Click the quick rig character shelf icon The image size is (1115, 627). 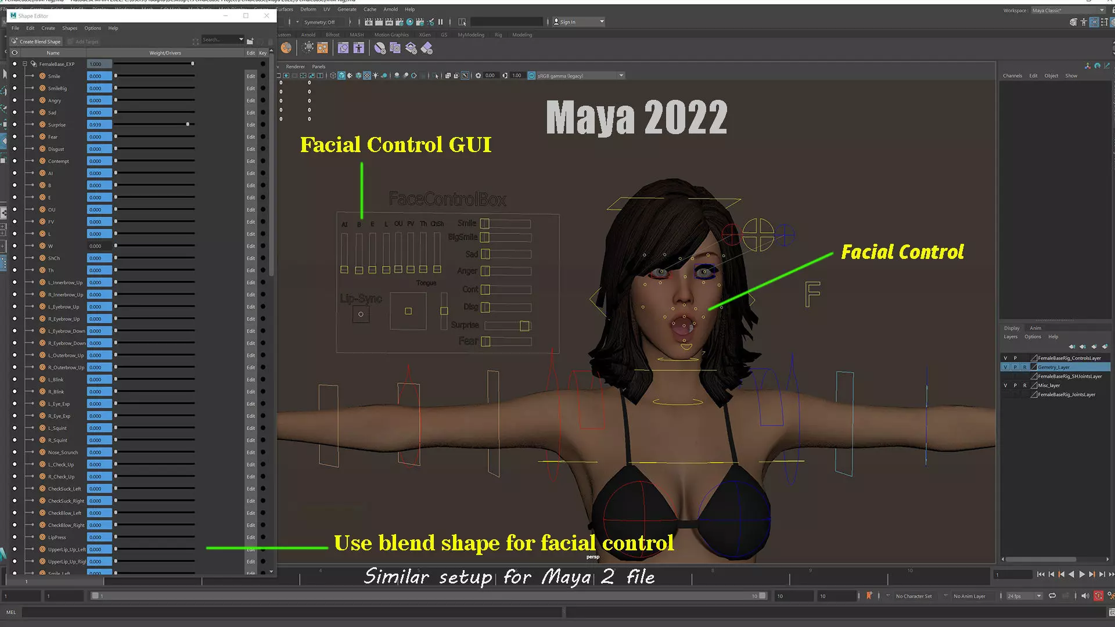click(x=358, y=48)
